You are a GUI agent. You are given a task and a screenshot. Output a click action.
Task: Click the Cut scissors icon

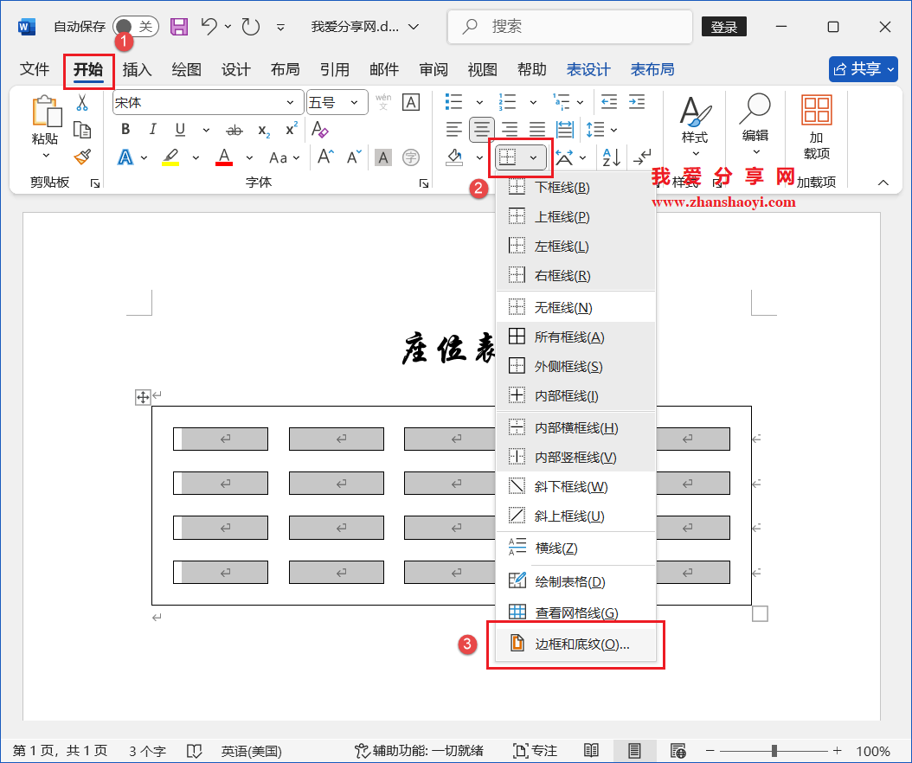[x=82, y=103]
